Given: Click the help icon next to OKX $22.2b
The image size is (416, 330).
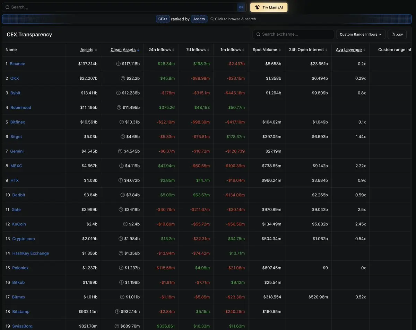Looking at the screenshot, I should [x=123, y=78].
